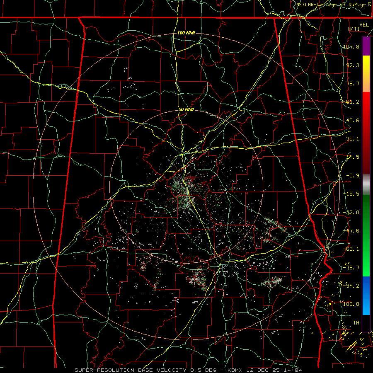Viewport: 373px width, 373px height.
Task: Click the [KT] units label
Action: click(354, 29)
